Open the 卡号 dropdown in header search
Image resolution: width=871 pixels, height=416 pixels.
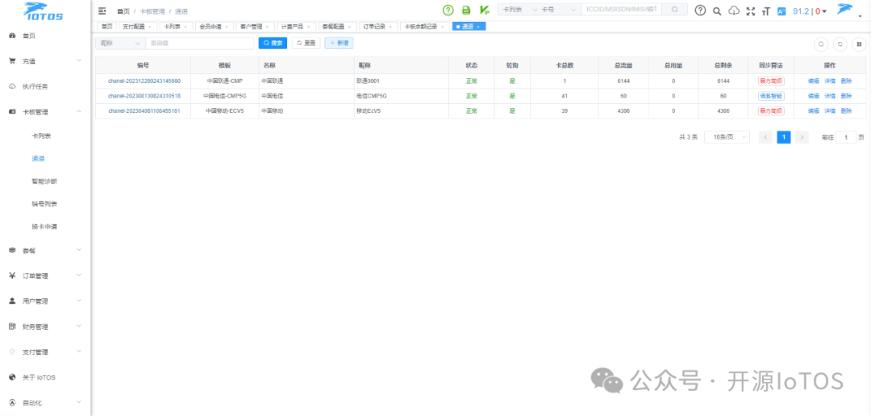[560, 10]
